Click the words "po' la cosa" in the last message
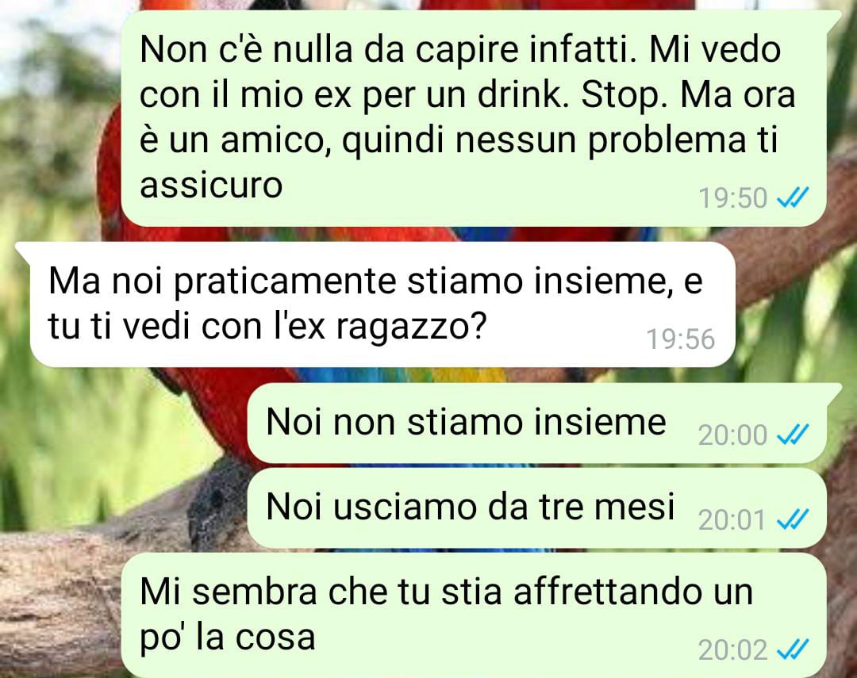 [228, 638]
